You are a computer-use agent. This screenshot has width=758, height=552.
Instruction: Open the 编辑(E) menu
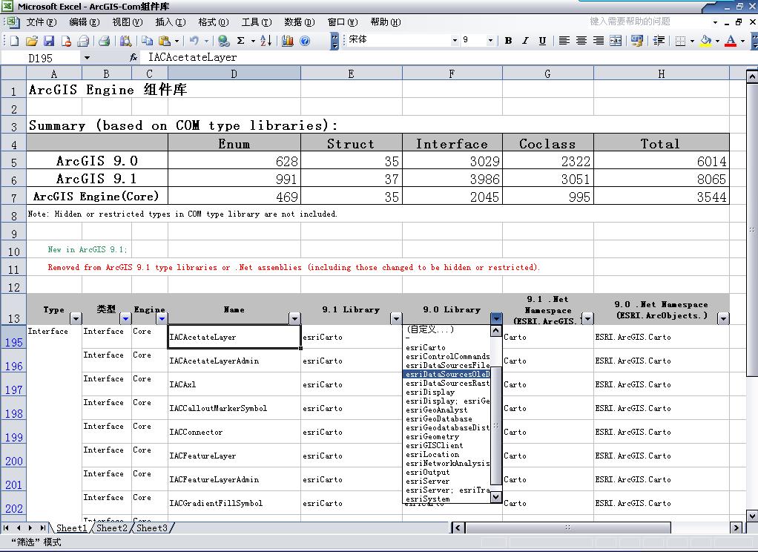[x=84, y=22]
